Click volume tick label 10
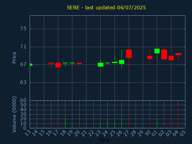192x144 pixels. [23, 124]
